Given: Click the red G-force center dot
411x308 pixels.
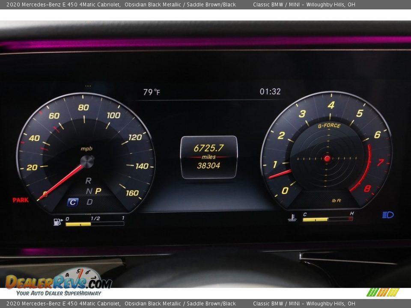Looking at the screenshot, I should click(327, 158).
